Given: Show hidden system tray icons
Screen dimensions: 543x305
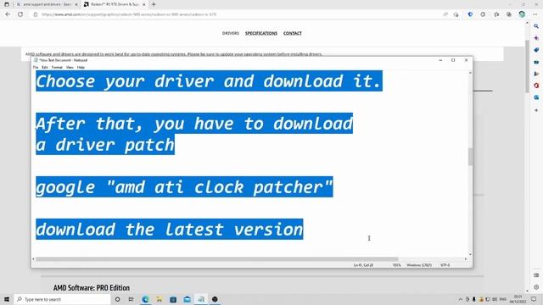Looking at the screenshot, I should tap(460, 299).
